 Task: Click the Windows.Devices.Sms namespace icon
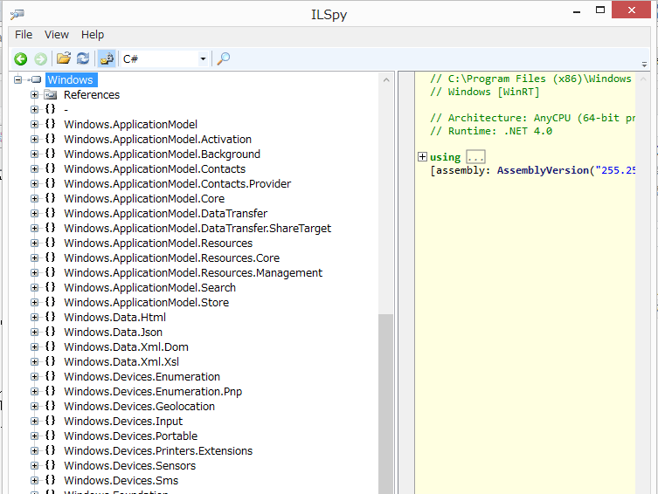pyautogui.click(x=51, y=481)
